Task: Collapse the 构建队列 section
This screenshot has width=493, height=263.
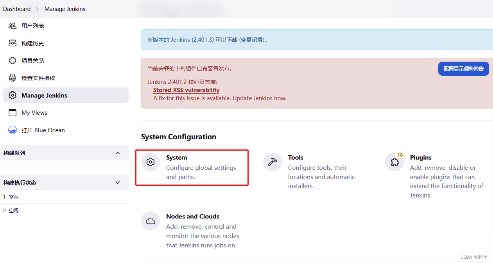Action: (x=118, y=153)
